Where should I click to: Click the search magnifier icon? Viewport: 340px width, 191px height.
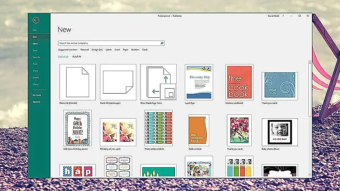click(x=162, y=43)
